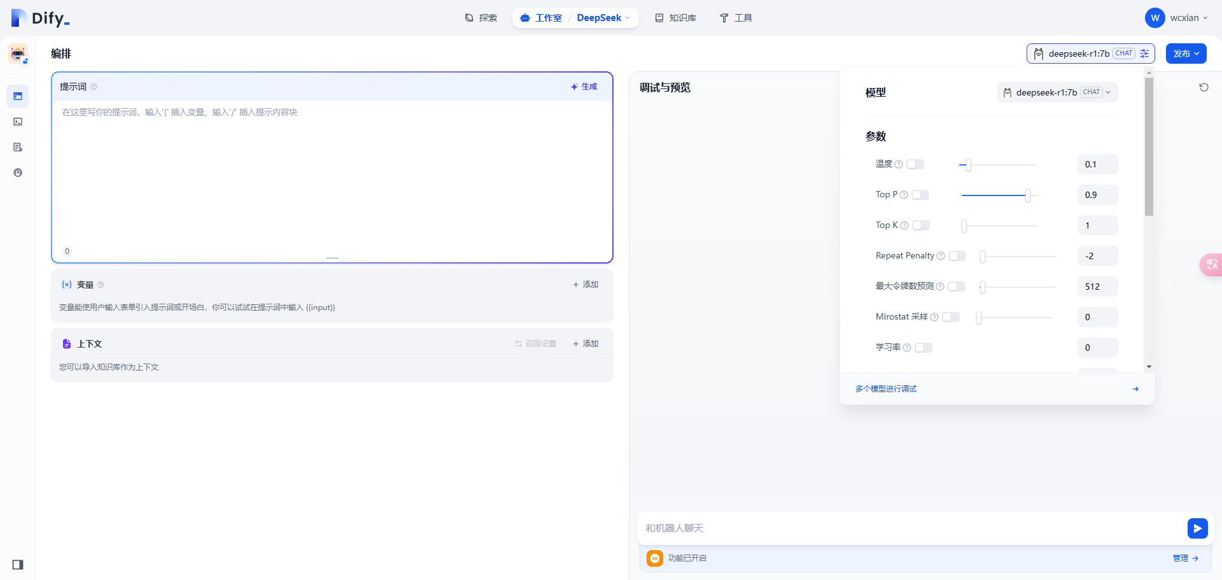Click 生成 to generate a prompt

point(584,87)
